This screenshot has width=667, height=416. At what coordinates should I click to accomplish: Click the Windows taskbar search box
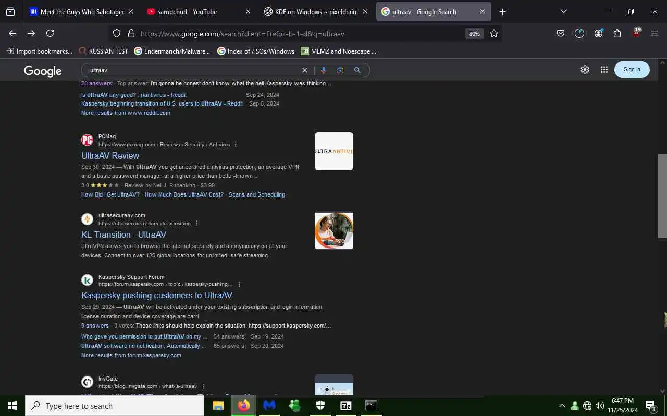(115, 406)
